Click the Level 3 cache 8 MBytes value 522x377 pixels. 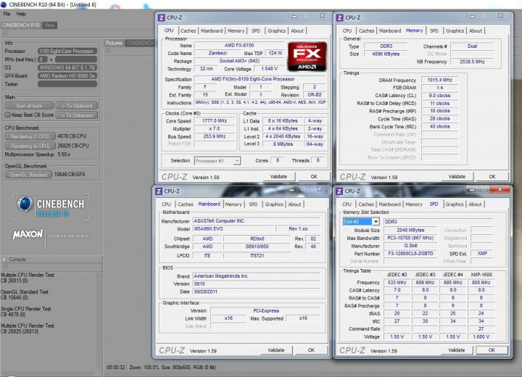[283, 144]
